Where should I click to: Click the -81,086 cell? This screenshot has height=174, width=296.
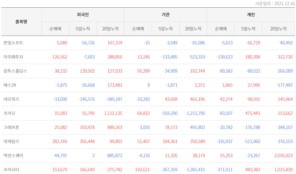pyautogui.click(x=198, y=43)
